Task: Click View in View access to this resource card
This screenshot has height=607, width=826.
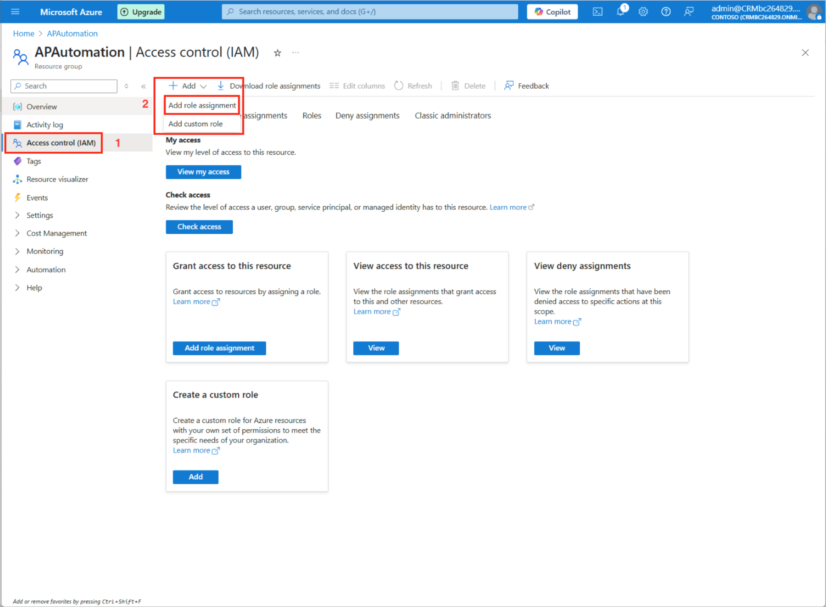Action: (x=376, y=348)
